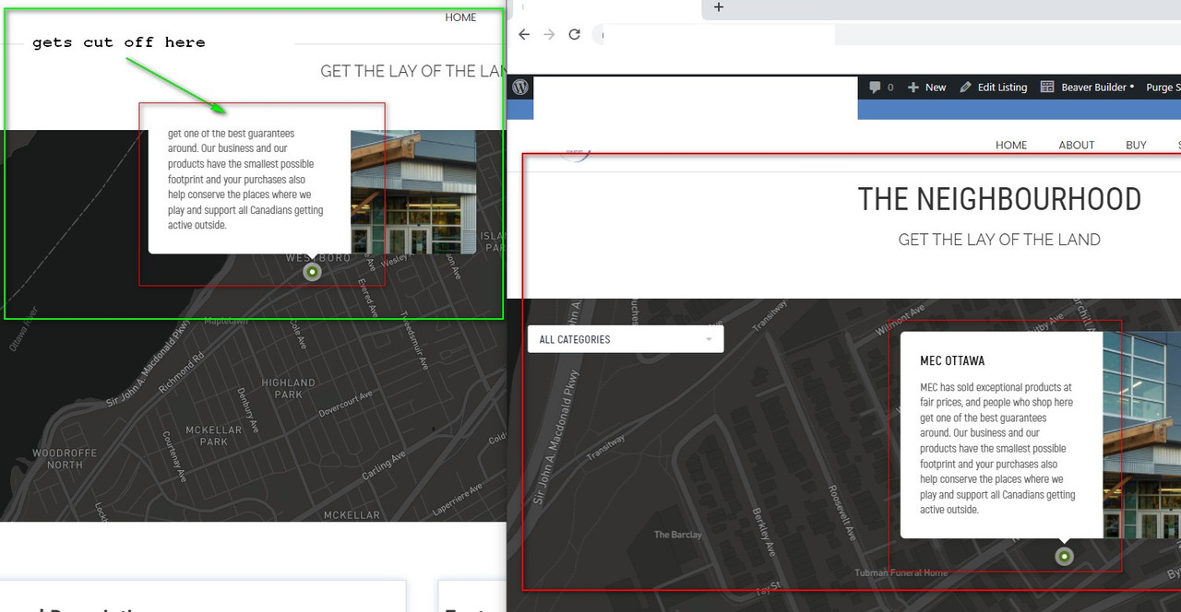Open Beaver Builder from the admin bar

[1088, 88]
